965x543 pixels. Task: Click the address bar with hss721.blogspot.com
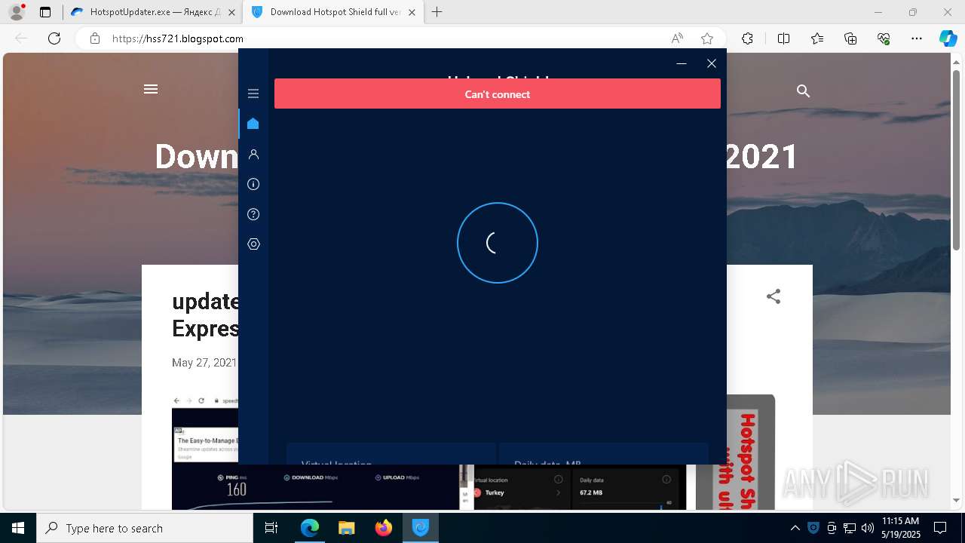click(x=377, y=38)
